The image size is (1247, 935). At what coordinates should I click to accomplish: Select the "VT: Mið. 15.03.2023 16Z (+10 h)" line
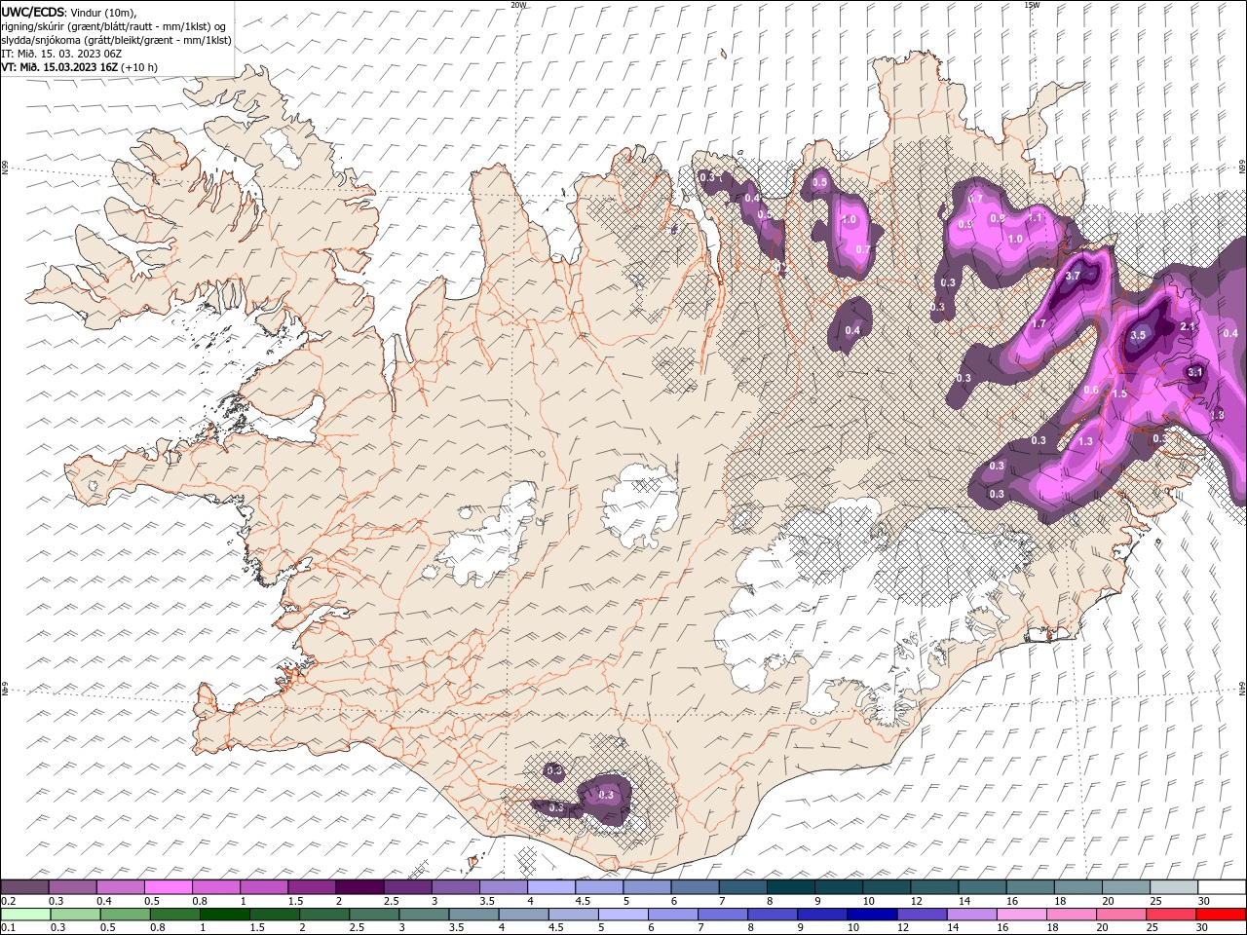point(80,67)
